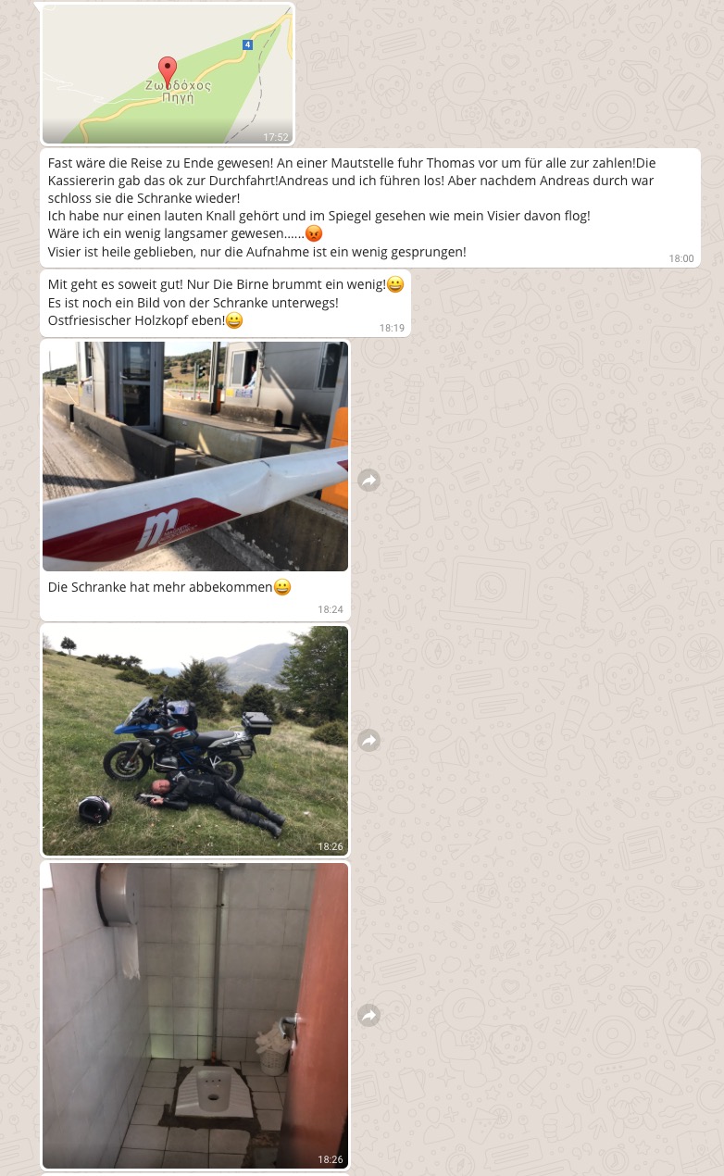Click the Ζωοδόχος Πηγή place label
The height and width of the screenshot is (1176, 724).
click(178, 91)
